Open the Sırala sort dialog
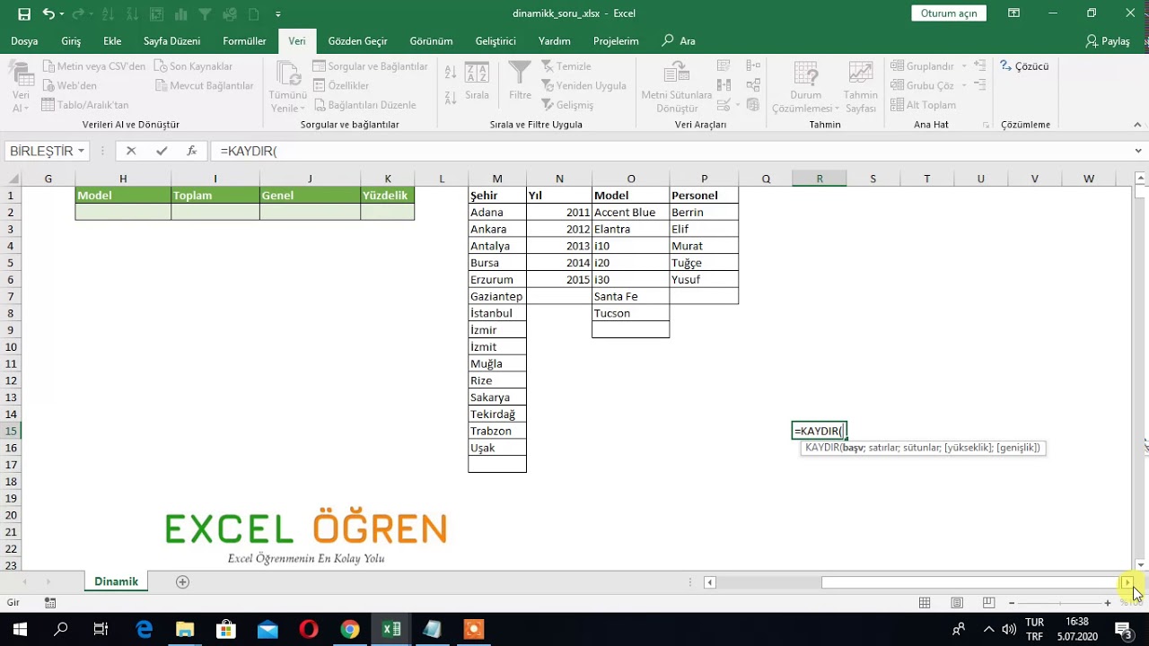Screen dimensions: 1149x646 pos(477,81)
